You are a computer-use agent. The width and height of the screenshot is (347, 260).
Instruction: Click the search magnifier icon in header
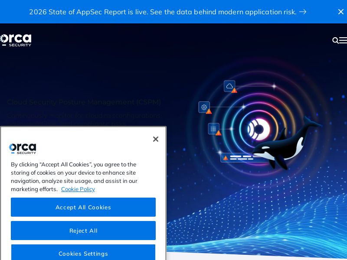[x=335, y=40]
